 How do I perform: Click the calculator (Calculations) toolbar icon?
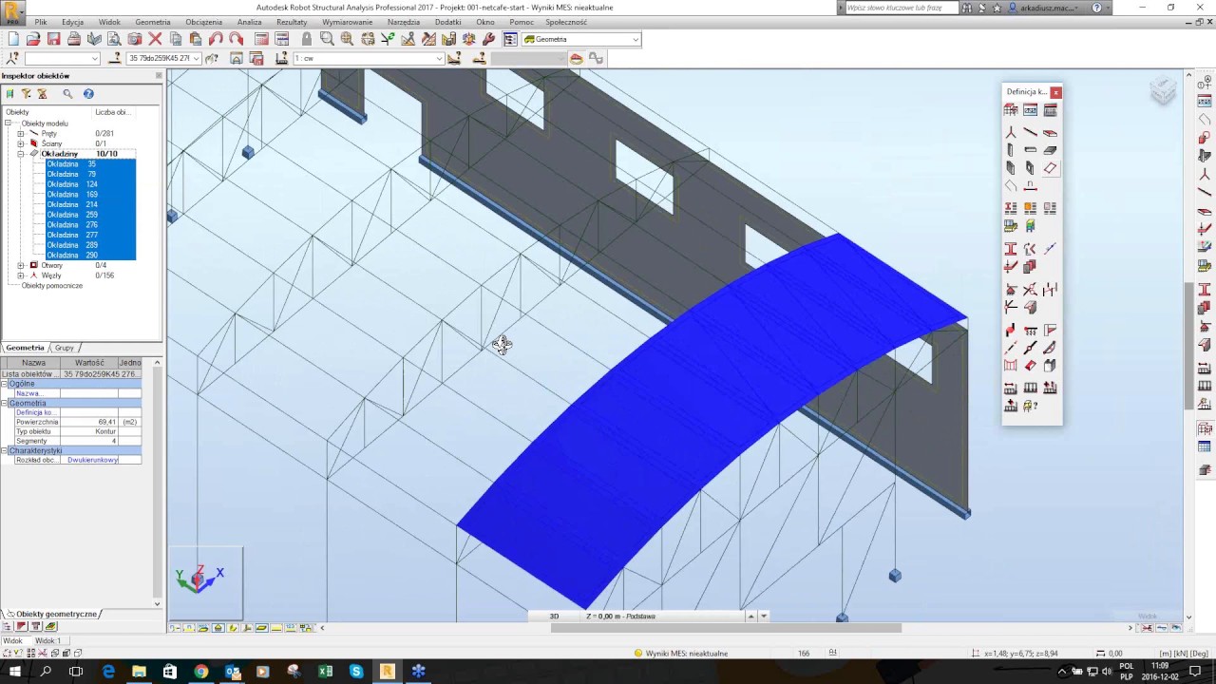[262, 39]
